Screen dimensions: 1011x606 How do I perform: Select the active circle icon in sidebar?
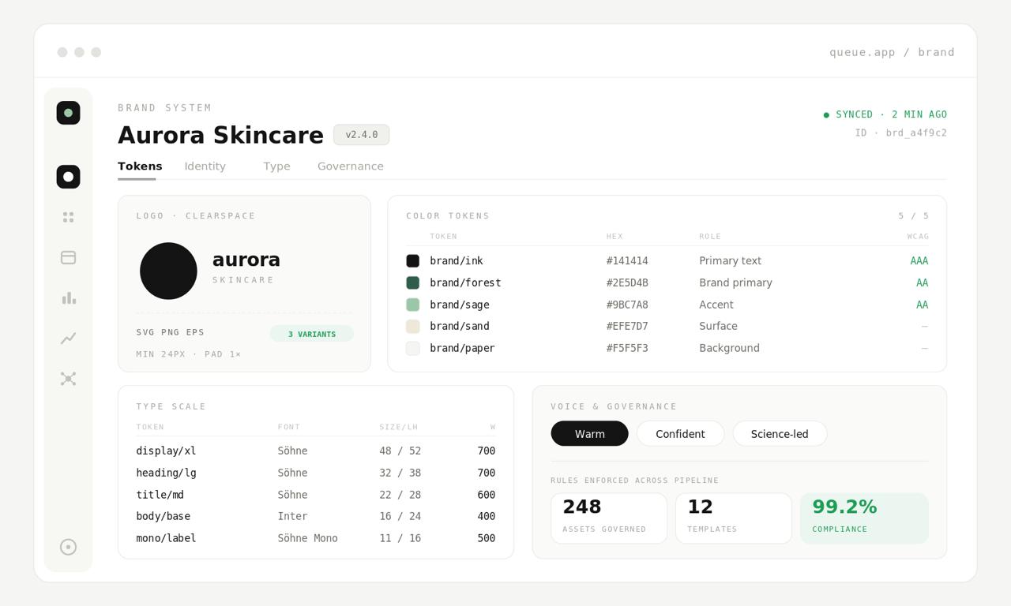68,177
